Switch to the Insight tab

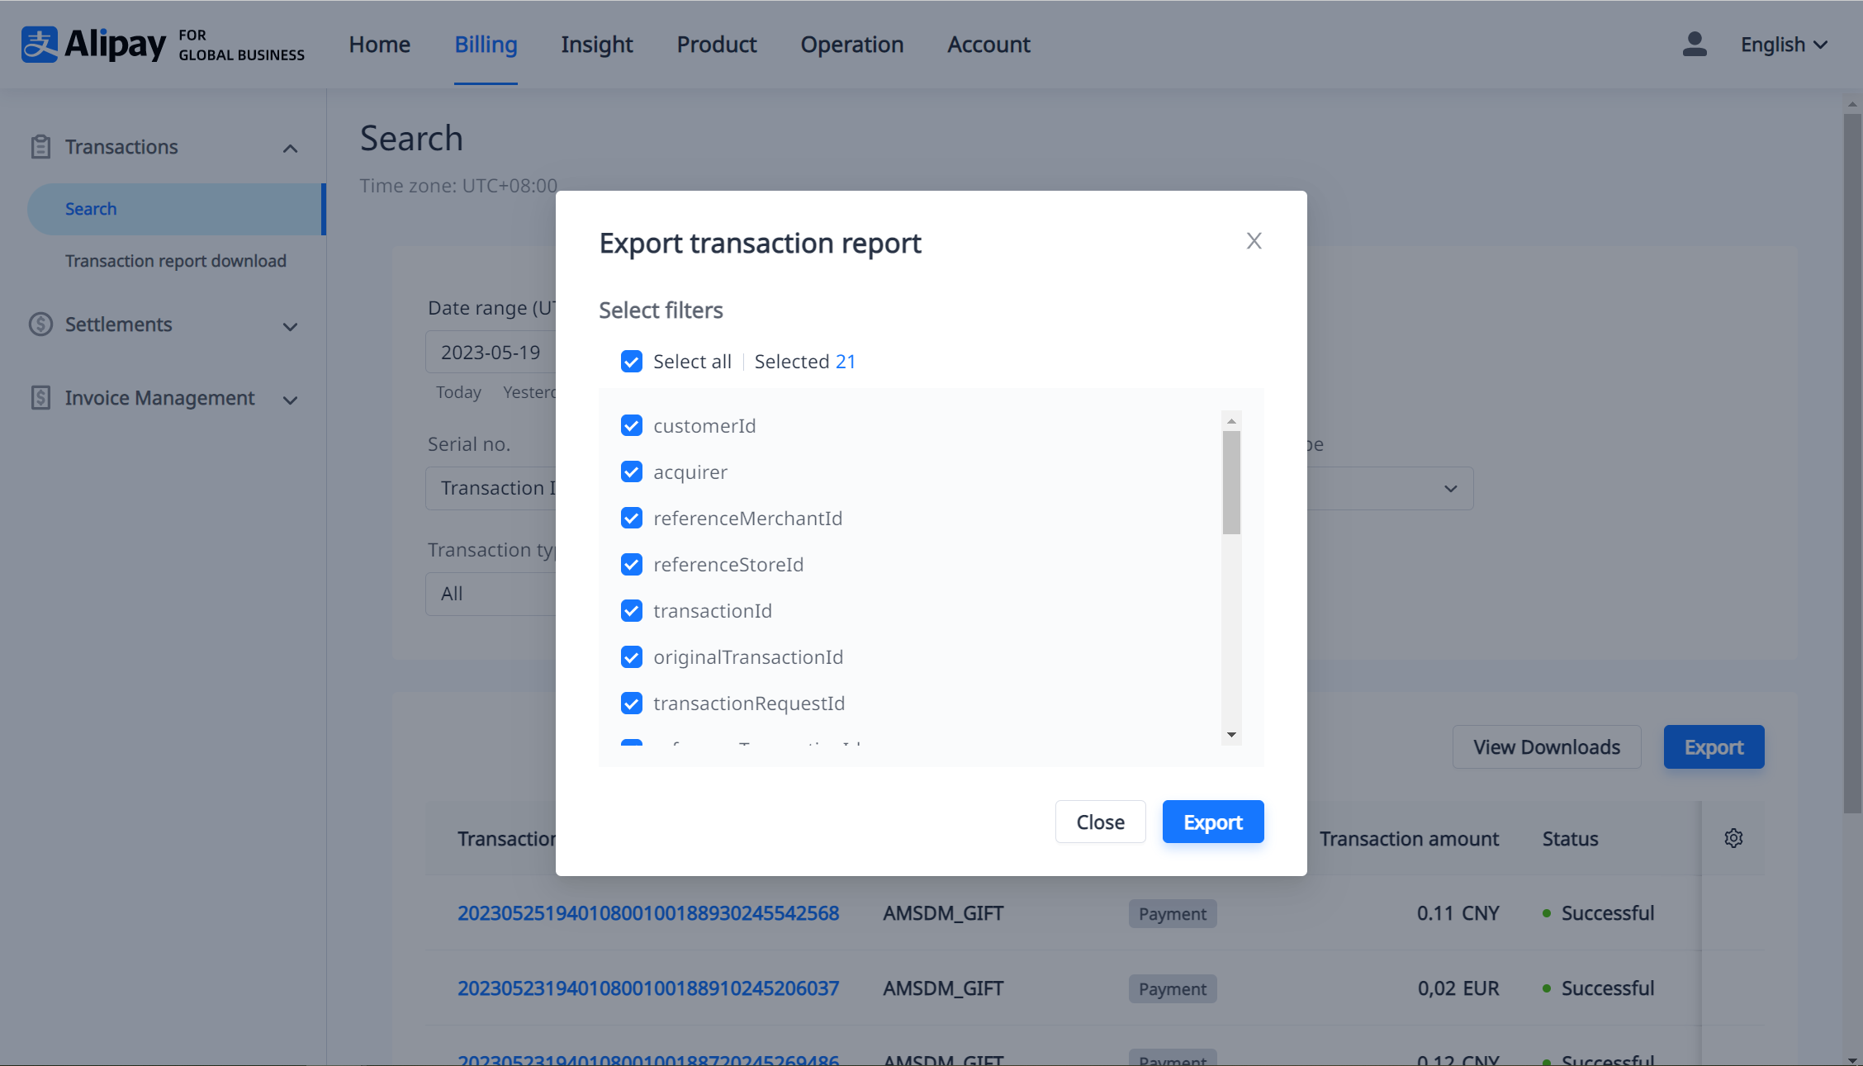click(596, 45)
